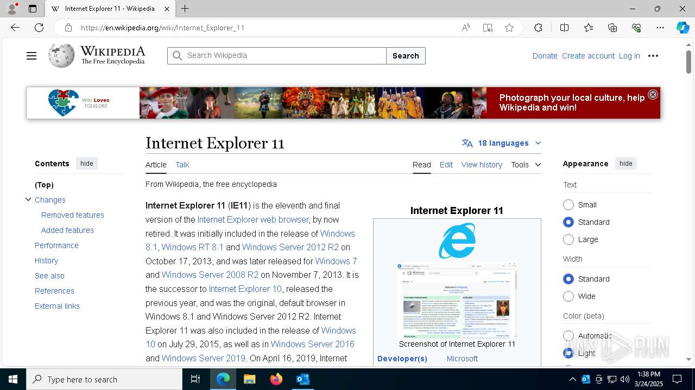This screenshot has height=390, width=695.
Task: Select Light color option
Action: (x=568, y=353)
